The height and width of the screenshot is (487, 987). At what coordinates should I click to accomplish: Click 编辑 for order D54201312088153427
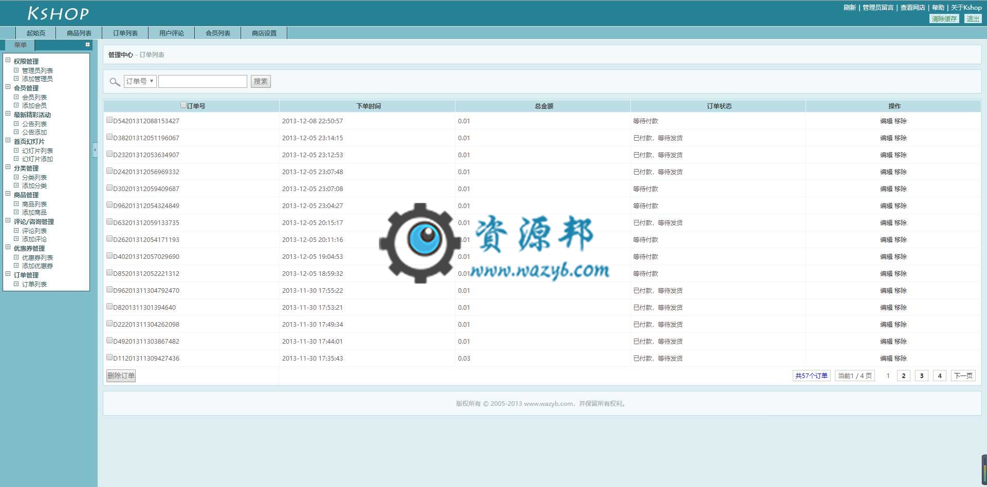[886, 121]
